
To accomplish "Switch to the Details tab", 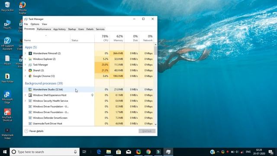I will pyautogui.click(x=90, y=29).
